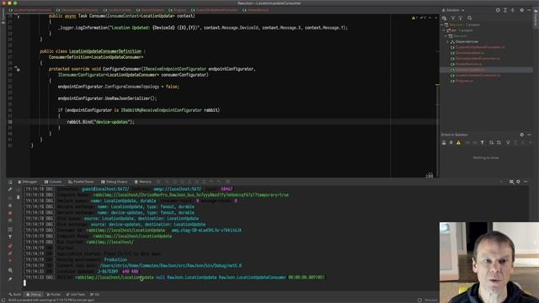Viewport: 539px width, 303px height.
Task: Open DeviceUpdatedConsumer.cs in Solution tree
Action: [478, 58]
